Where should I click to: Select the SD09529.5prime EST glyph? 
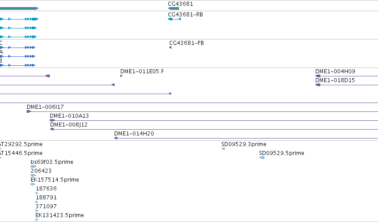point(262,158)
